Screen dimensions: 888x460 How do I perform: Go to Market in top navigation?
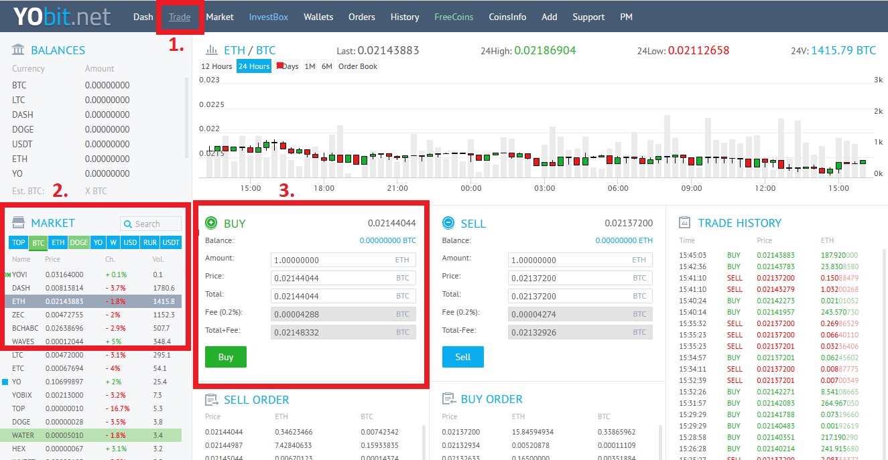220,17
